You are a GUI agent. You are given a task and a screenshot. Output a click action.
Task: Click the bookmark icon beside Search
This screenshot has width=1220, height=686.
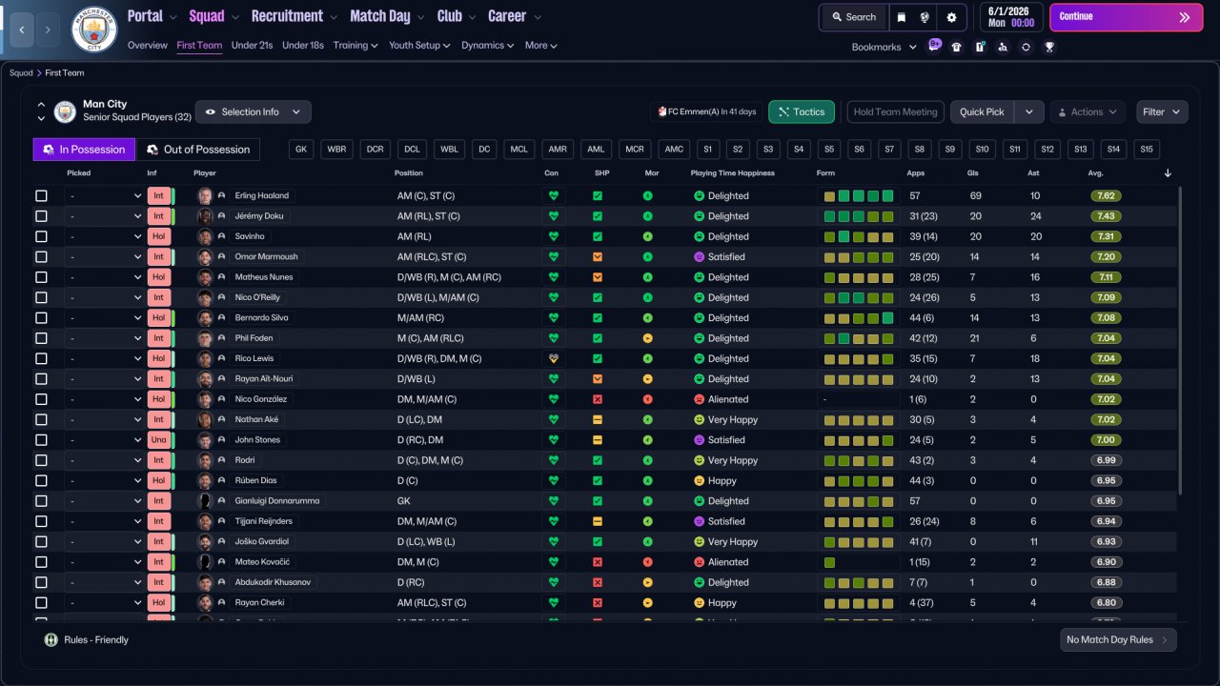[x=901, y=17]
